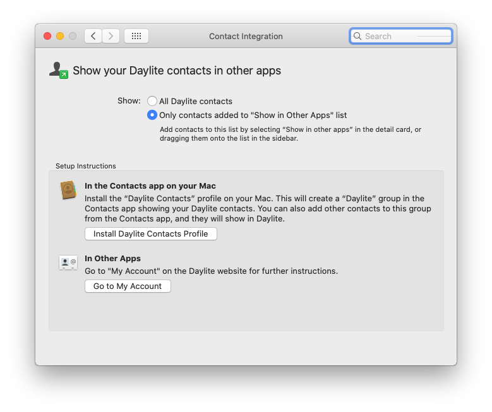The image size is (492, 412).
Task: Click 'Show your Daylite contacts in other apps' heading
Action: click(x=177, y=71)
